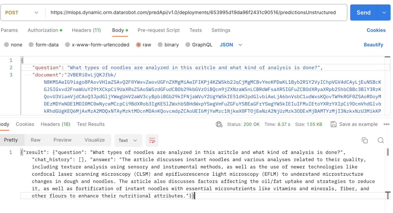Open the Test Results response tab
Screen dimensions: 393x213
tap(91, 124)
